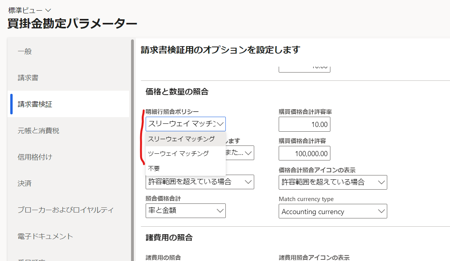
Task: Edit 購買価格合計許容率 field value 10.00
Action: click(304, 124)
